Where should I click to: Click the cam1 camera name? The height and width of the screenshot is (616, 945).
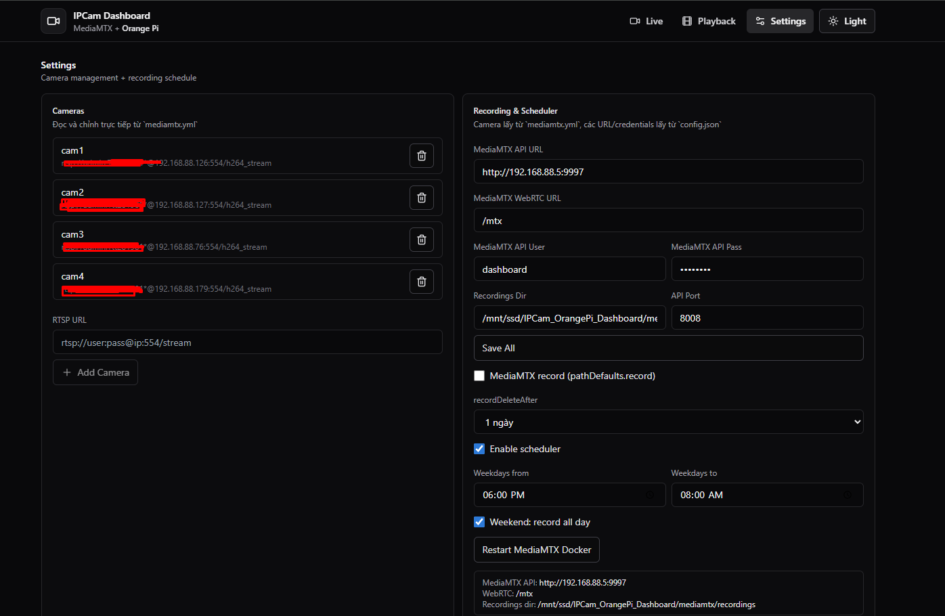point(72,150)
